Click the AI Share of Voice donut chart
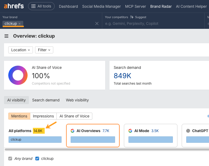The height and width of the screenshot is (166, 209). pos(18,75)
